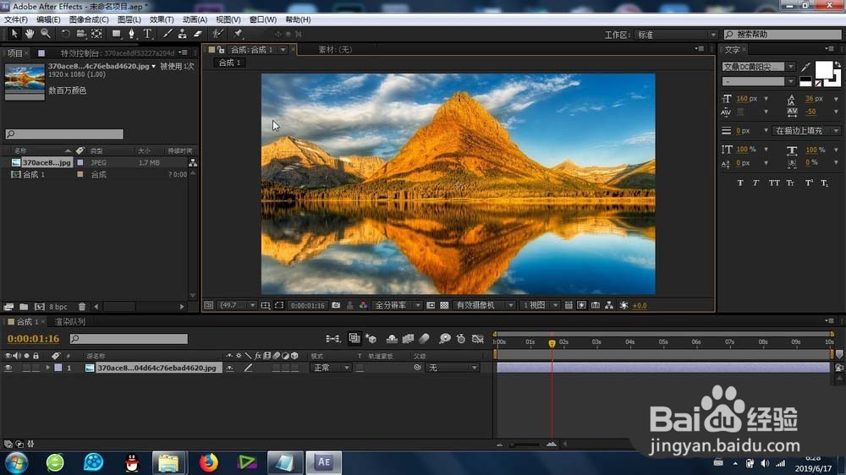
Task: Open the 正常 blending mode dropdown
Action: pos(331,368)
